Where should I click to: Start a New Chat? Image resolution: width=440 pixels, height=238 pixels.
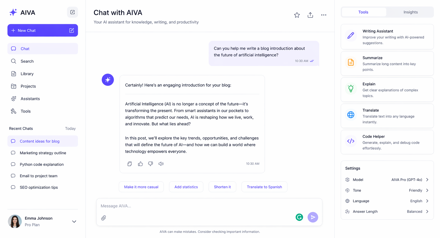(x=42, y=30)
